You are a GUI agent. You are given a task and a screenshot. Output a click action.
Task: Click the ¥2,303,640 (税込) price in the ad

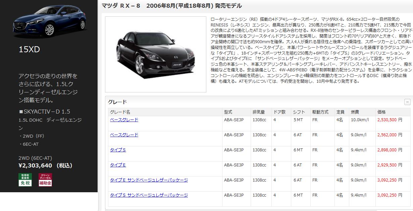coord(45,165)
